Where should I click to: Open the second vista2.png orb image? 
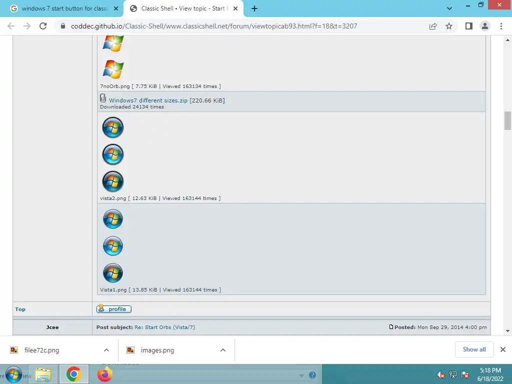click(113, 154)
